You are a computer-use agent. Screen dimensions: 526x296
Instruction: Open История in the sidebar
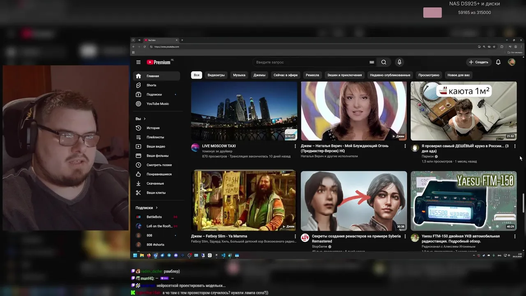pos(157,128)
